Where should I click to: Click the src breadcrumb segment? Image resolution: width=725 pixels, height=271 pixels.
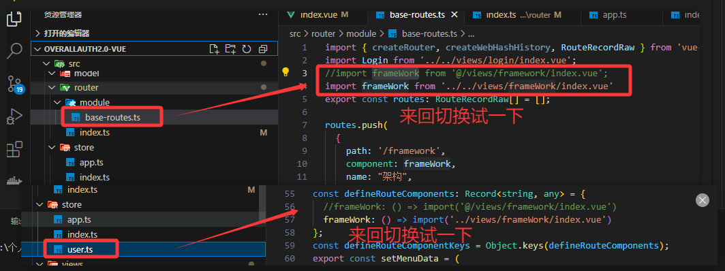(x=295, y=33)
